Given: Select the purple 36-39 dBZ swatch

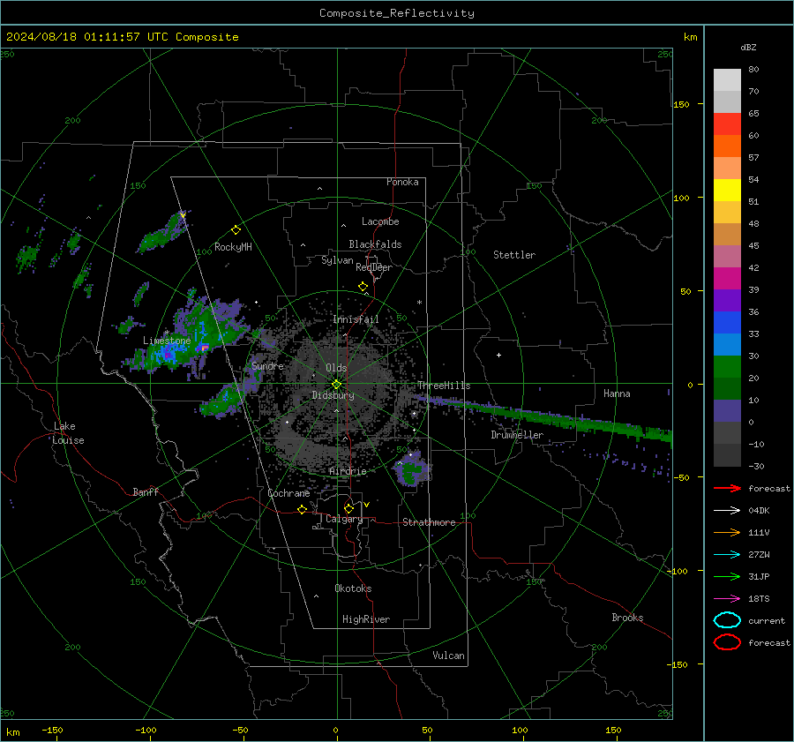Looking at the screenshot, I should pos(727,301).
